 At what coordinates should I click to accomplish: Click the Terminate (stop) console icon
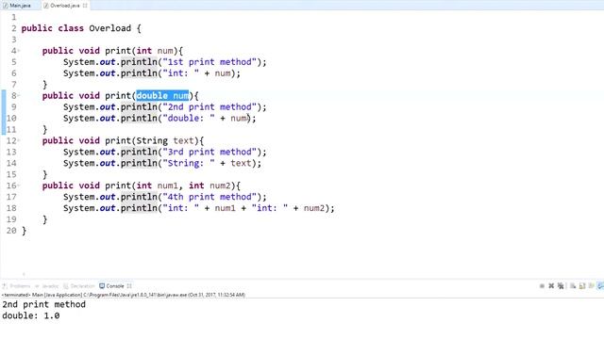point(542,286)
